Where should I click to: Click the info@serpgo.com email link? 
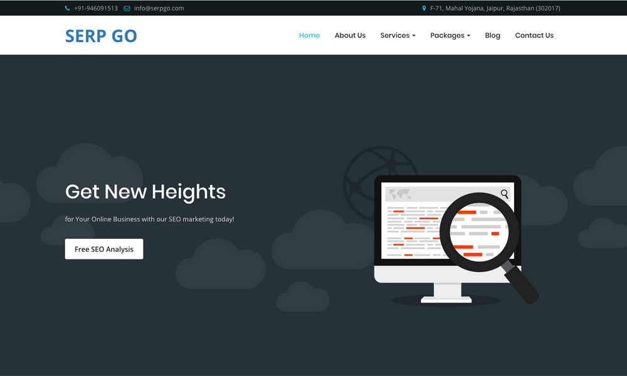(x=159, y=8)
